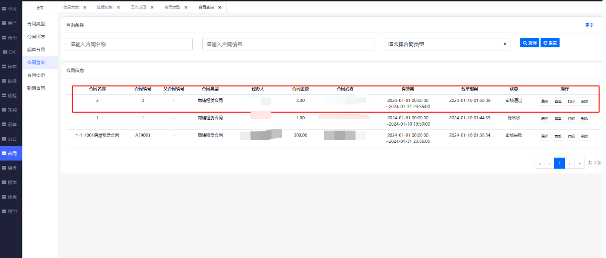The image size is (606, 258).
Task: Open the 房产 sidebar module
Action: click(x=11, y=23)
